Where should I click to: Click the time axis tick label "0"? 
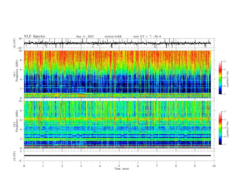click(x=24, y=166)
